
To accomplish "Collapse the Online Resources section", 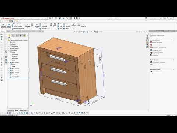I will pyautogui.click(x=173, y=60).
